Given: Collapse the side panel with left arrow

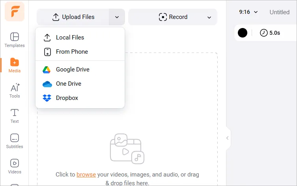Looking at the screenshot, I should point(228,138).
